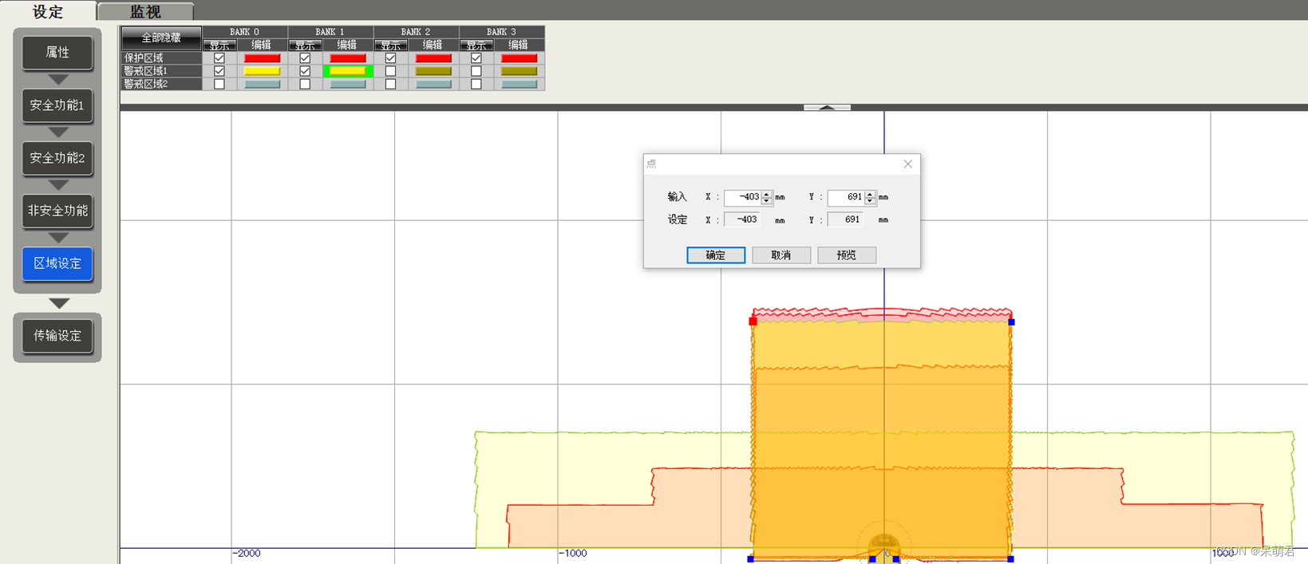The image size is (1308, 564).
Task: Click BANK 2 显示 header button
Action: pyautogui.click(x=390, y=45)
